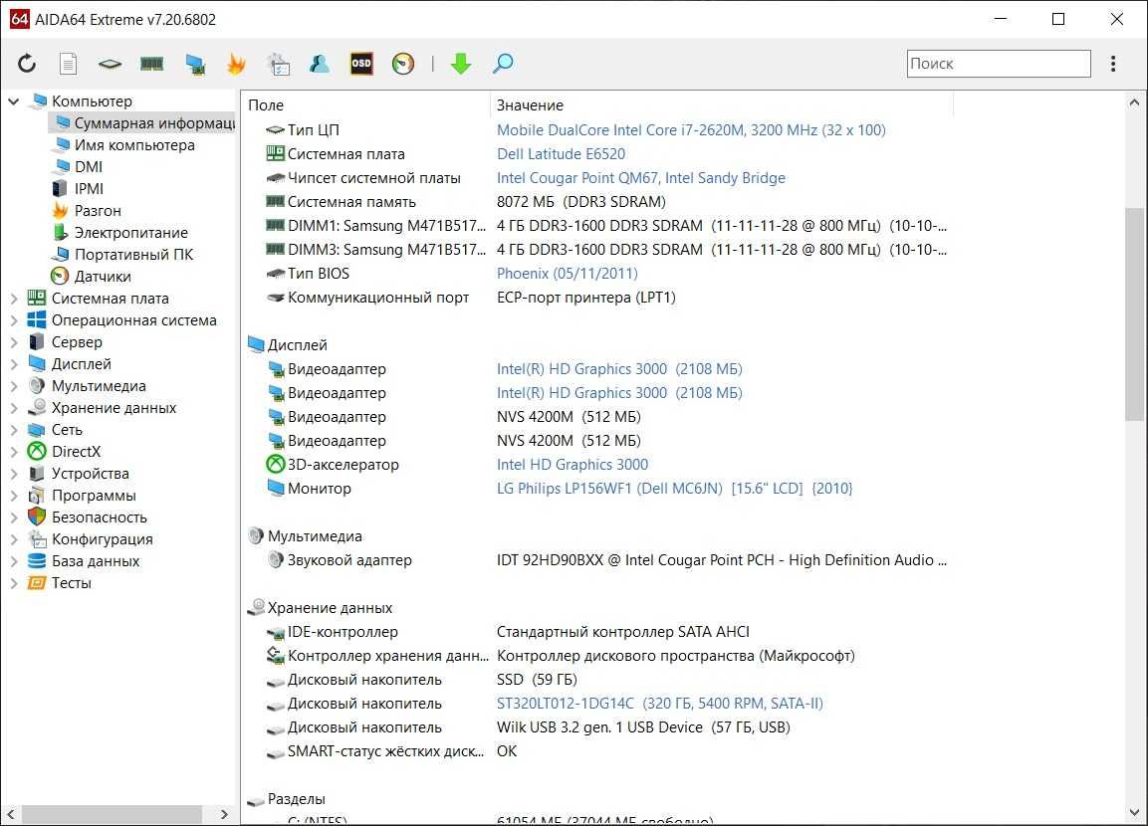
Task: Click the AIDA64 app icon in title bar
Action: point(20,19)
